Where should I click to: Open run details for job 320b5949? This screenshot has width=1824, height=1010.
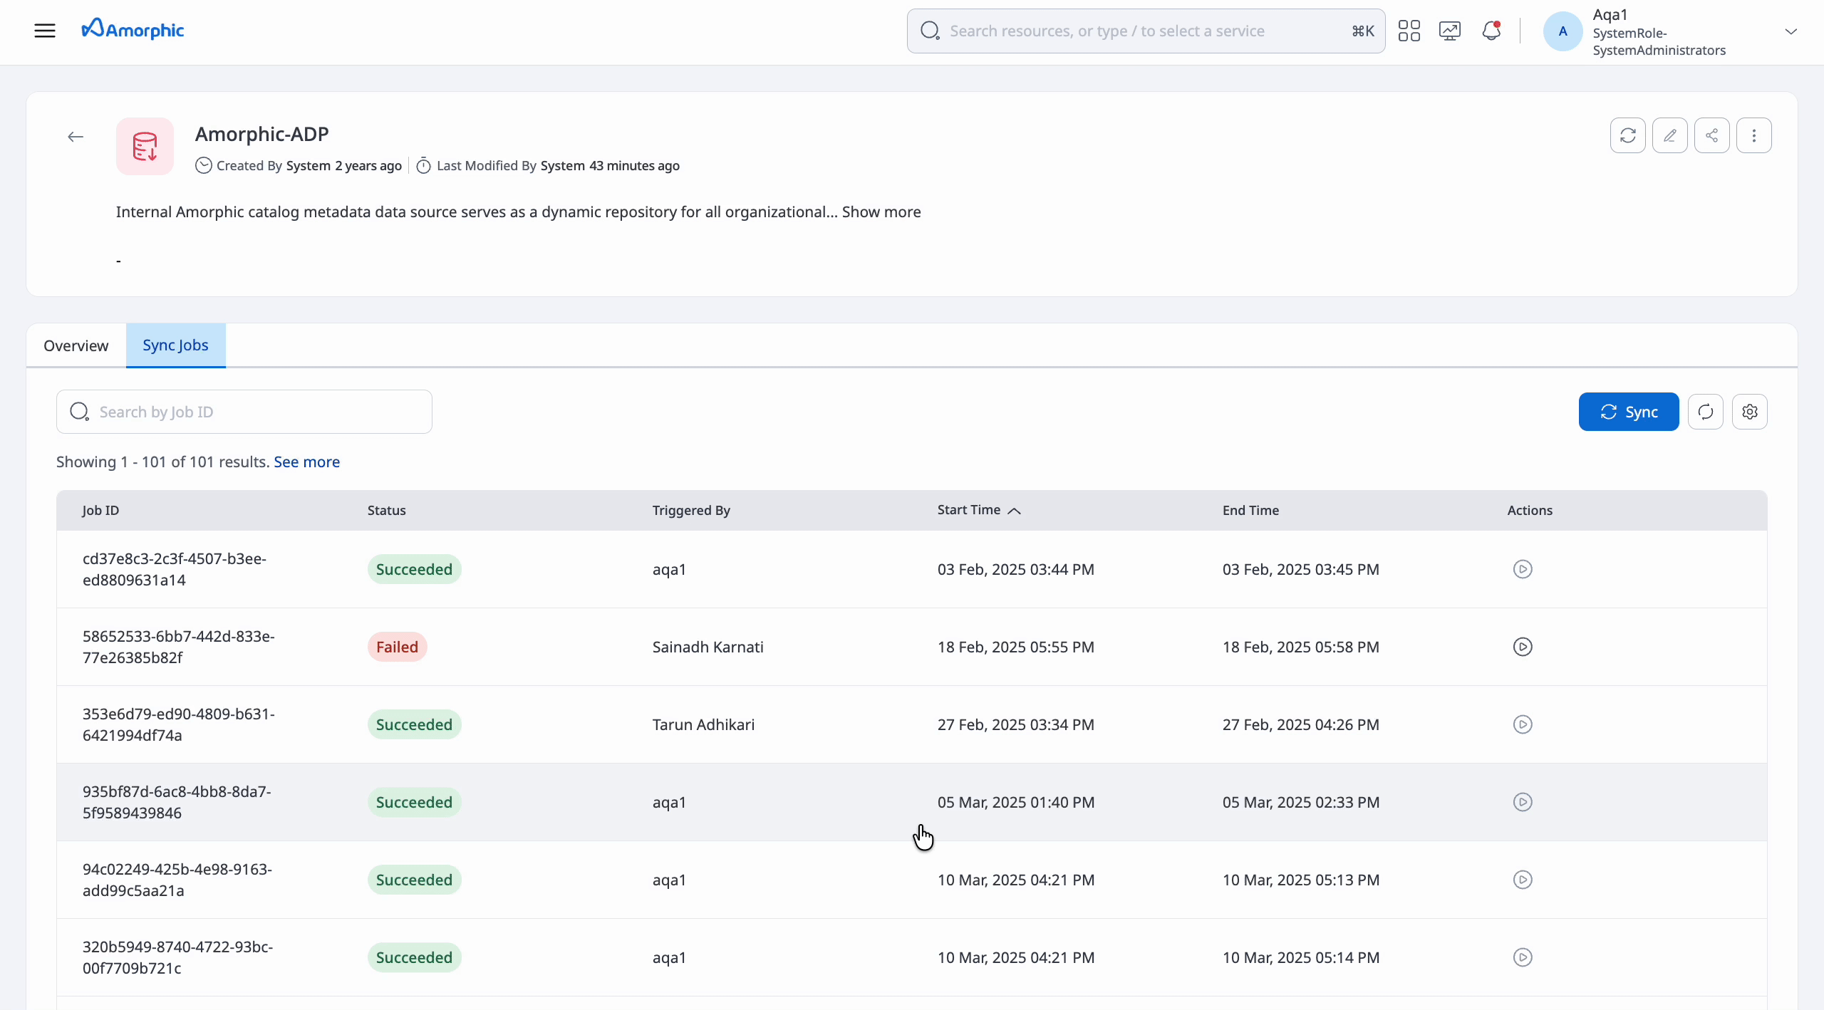[x=1523, y=957]
